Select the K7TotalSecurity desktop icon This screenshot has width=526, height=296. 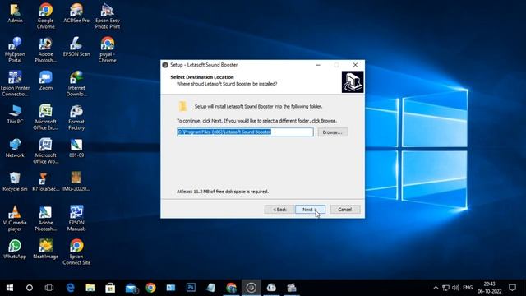point(46,182)
